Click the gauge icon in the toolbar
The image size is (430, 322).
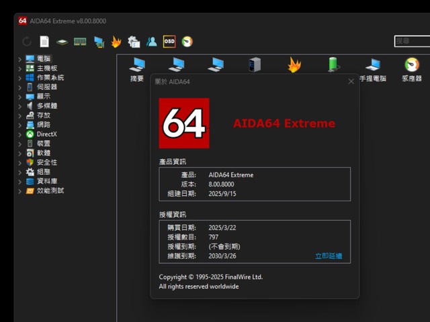tap(187, 42)
